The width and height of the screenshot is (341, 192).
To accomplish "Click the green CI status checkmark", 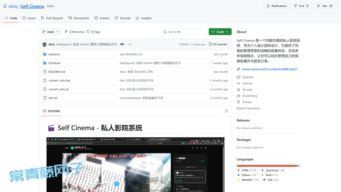I will click(x=130, y=45).
